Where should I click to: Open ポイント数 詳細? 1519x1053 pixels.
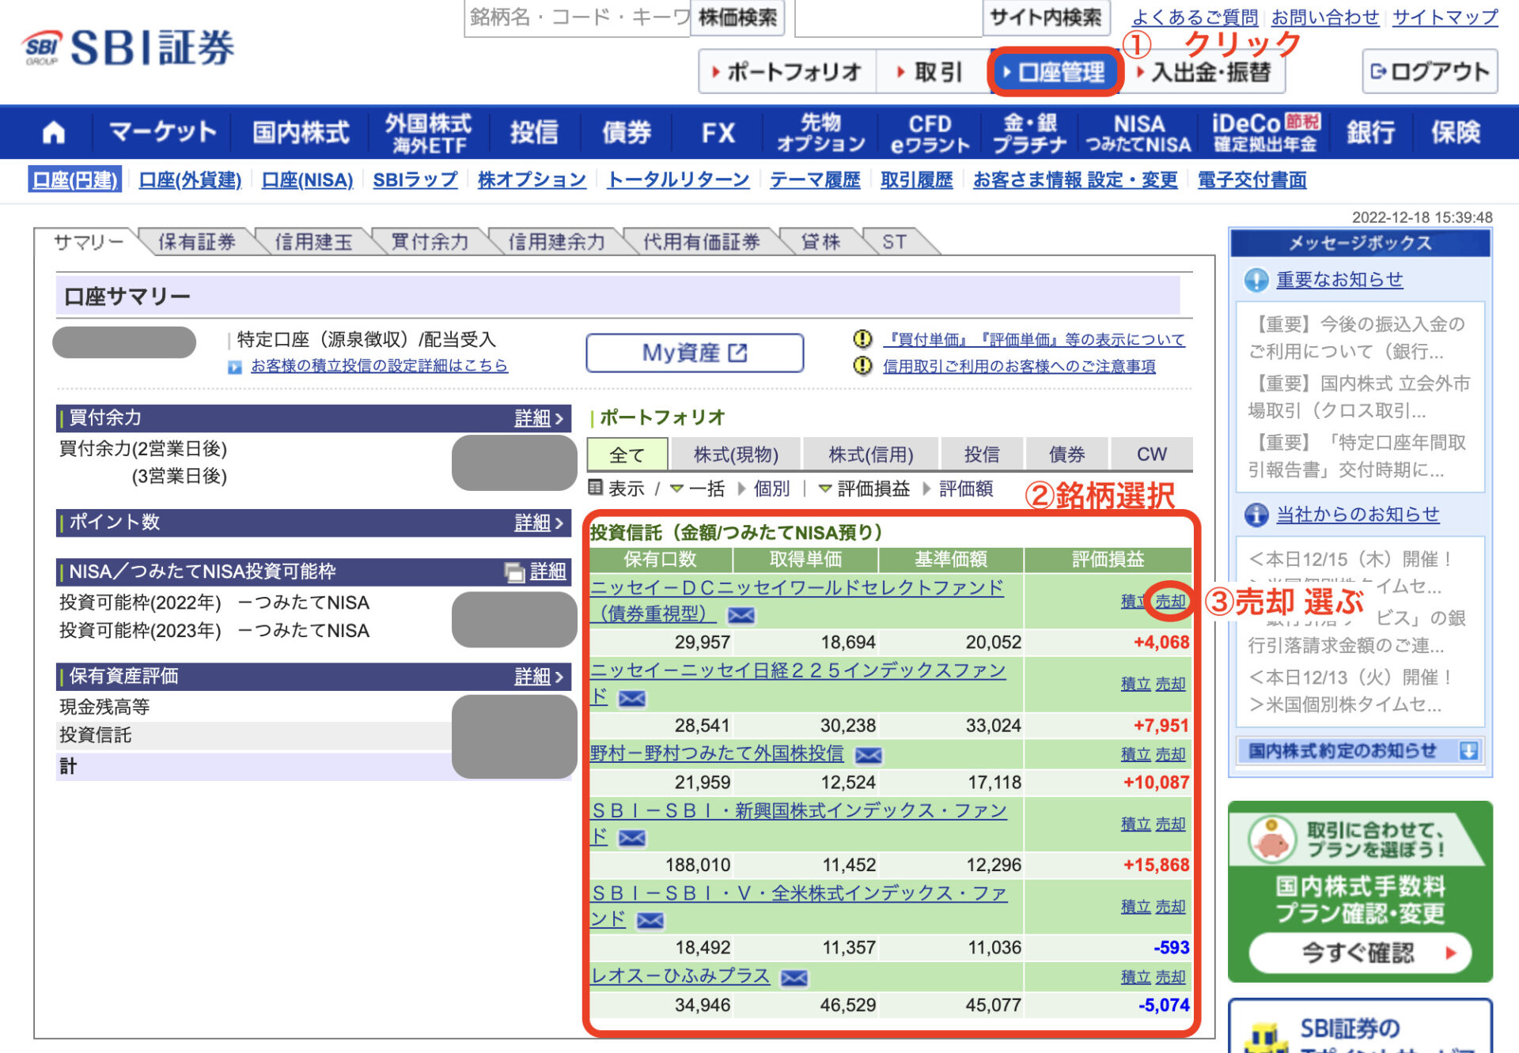coord(539,523)
